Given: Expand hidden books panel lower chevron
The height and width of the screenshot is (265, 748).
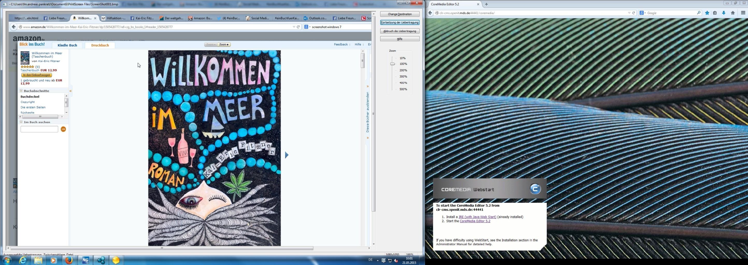Looking at the screenshot, I should [x=368, y=138].
